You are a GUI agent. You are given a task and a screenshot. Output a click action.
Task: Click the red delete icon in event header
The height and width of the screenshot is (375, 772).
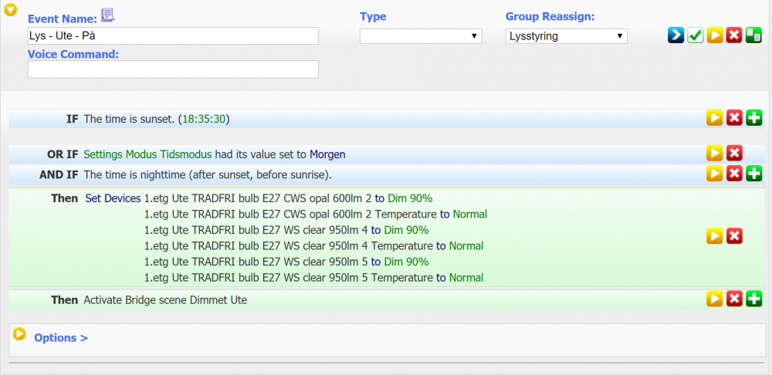[734, 36]
